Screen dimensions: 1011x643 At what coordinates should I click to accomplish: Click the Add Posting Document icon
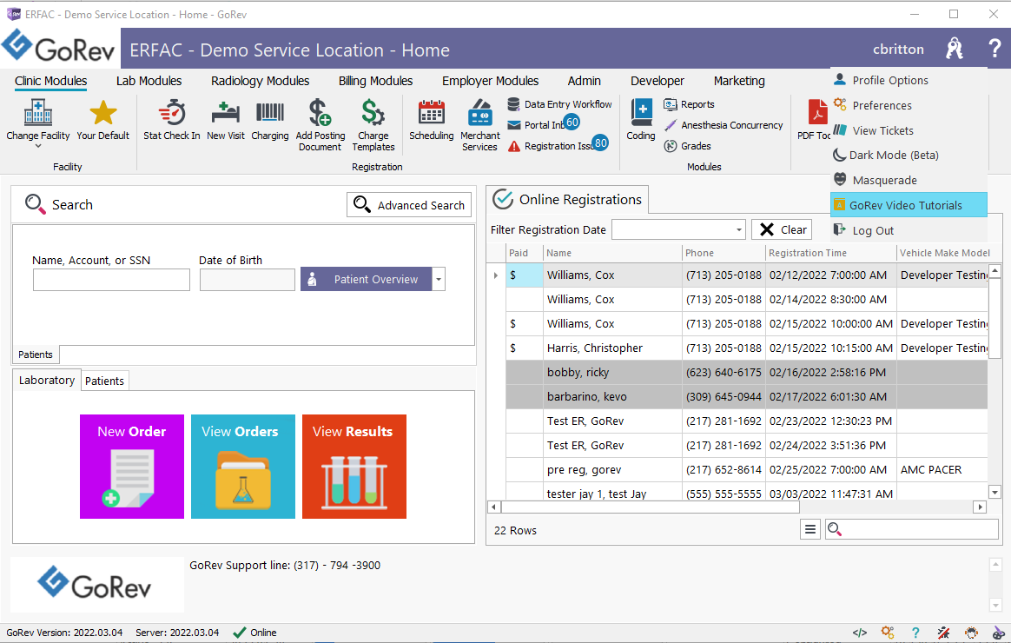[x=320, y=114]
